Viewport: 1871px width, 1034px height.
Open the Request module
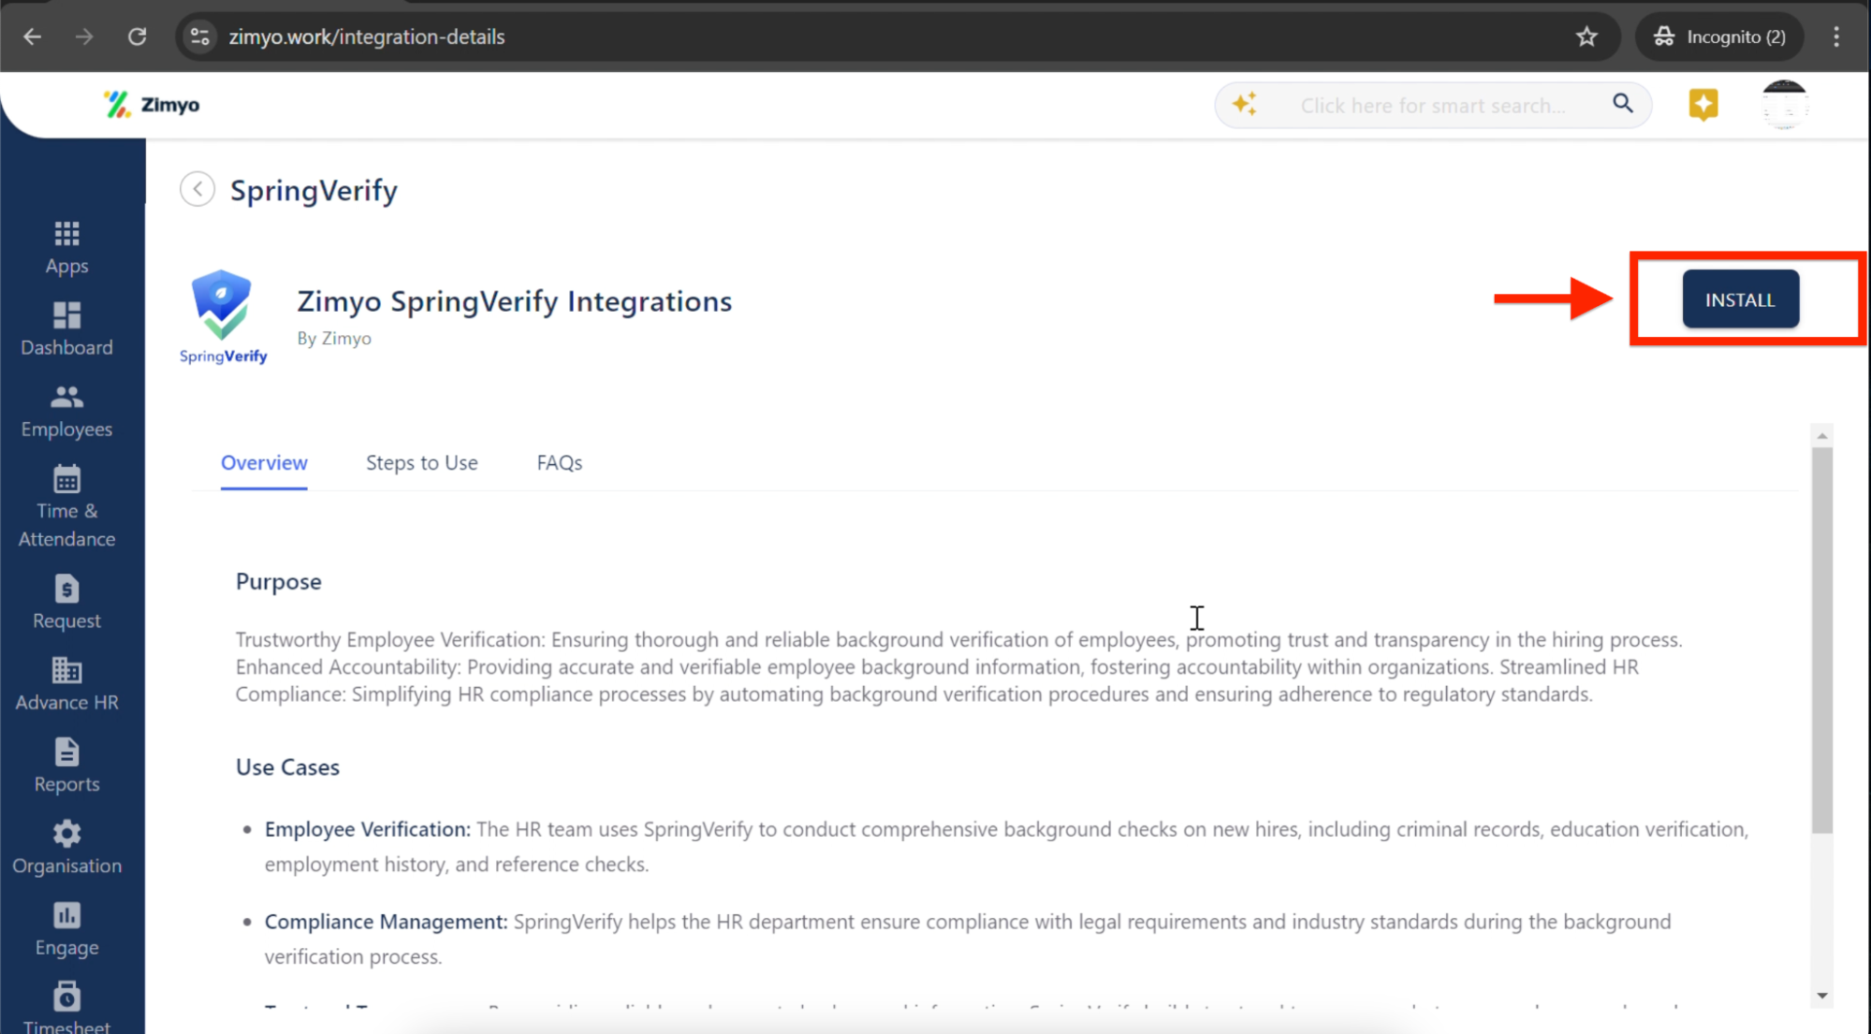(66, 603)
